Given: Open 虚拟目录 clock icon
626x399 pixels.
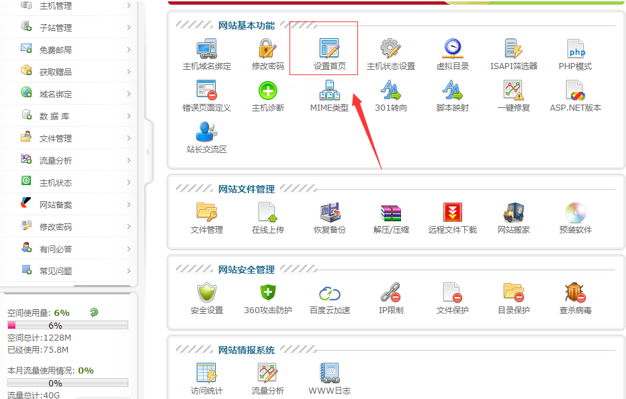Looking at the screenshot, I should (452, 48).
